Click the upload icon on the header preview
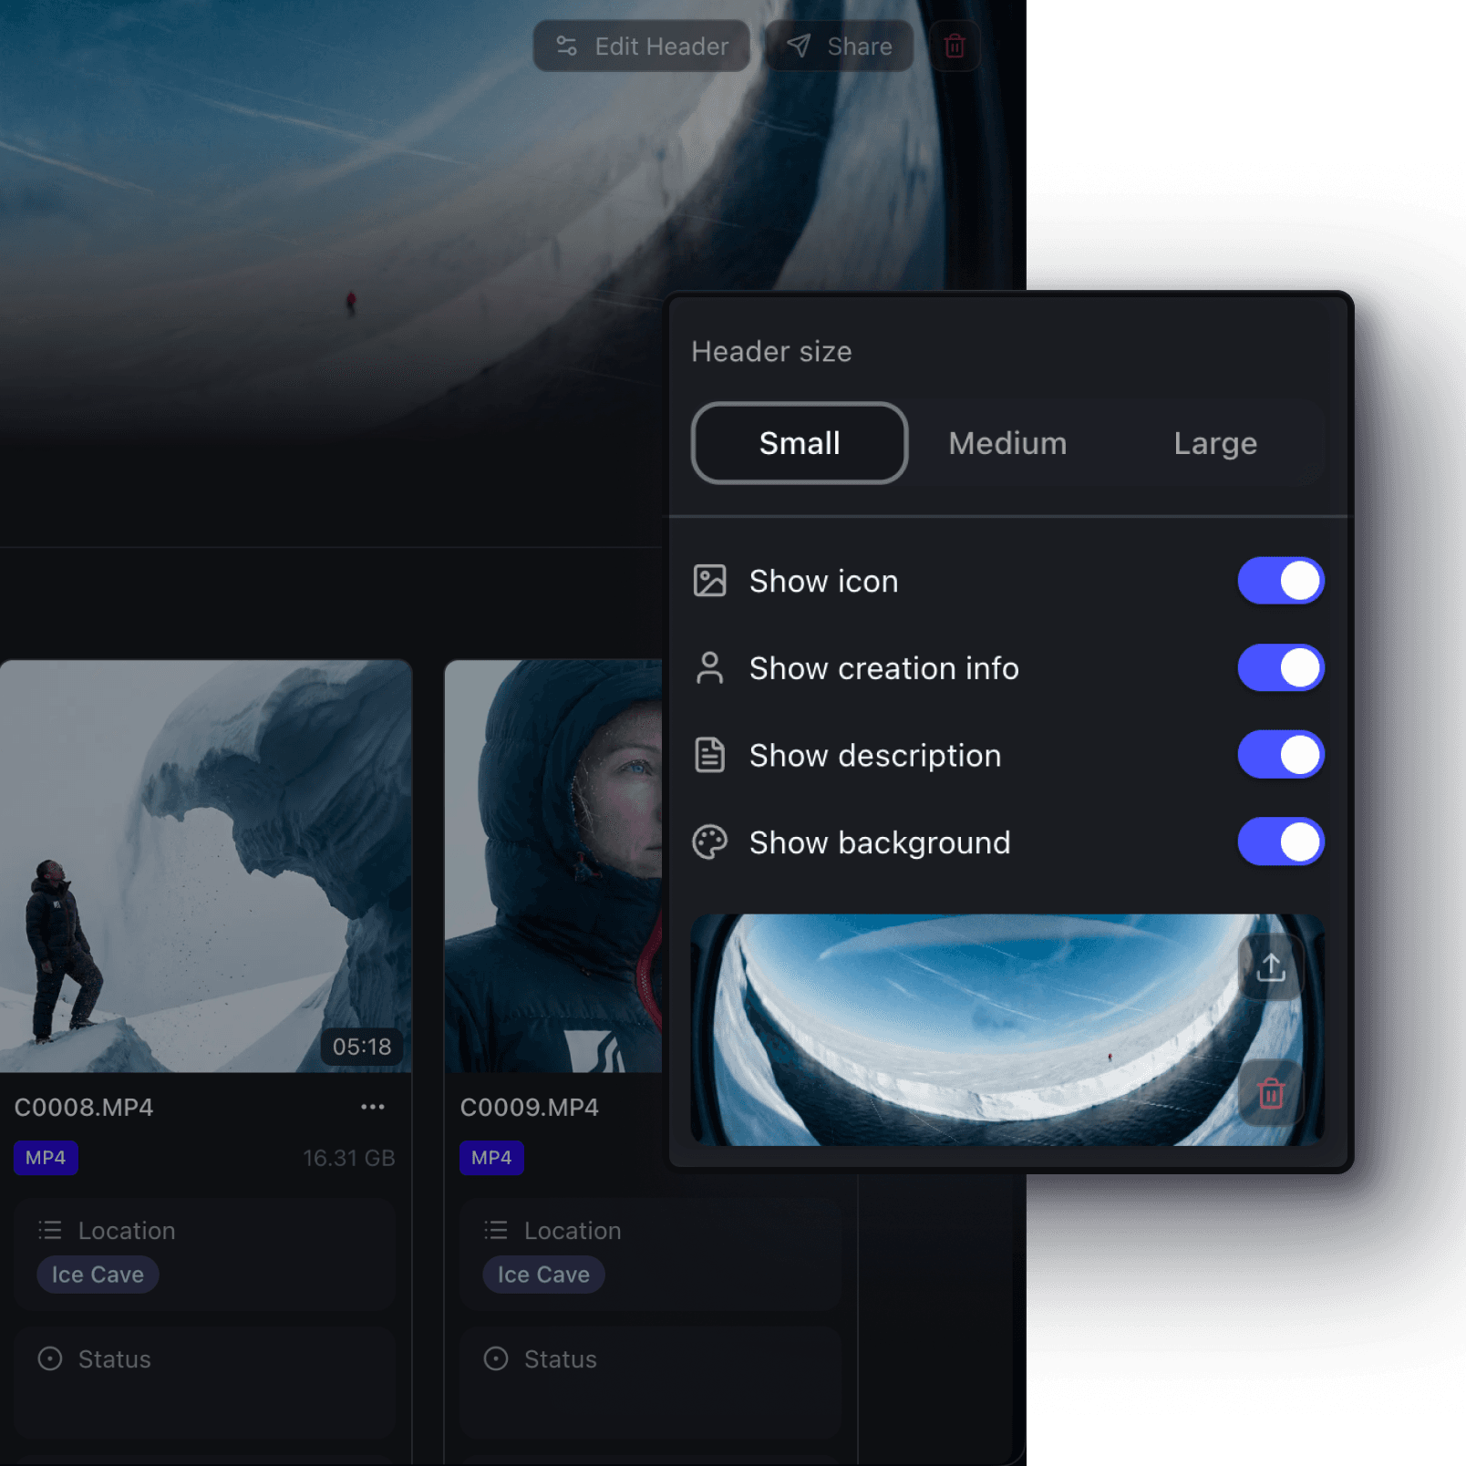Image resolution: width=1466 pixels, height=1466 pixels. pos(1271,966)
